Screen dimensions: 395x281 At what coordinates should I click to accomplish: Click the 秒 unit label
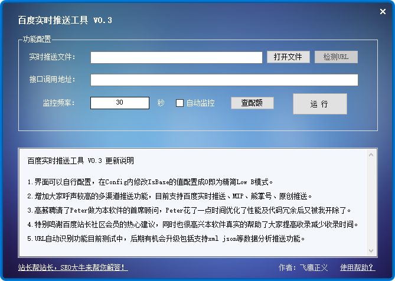161,103
